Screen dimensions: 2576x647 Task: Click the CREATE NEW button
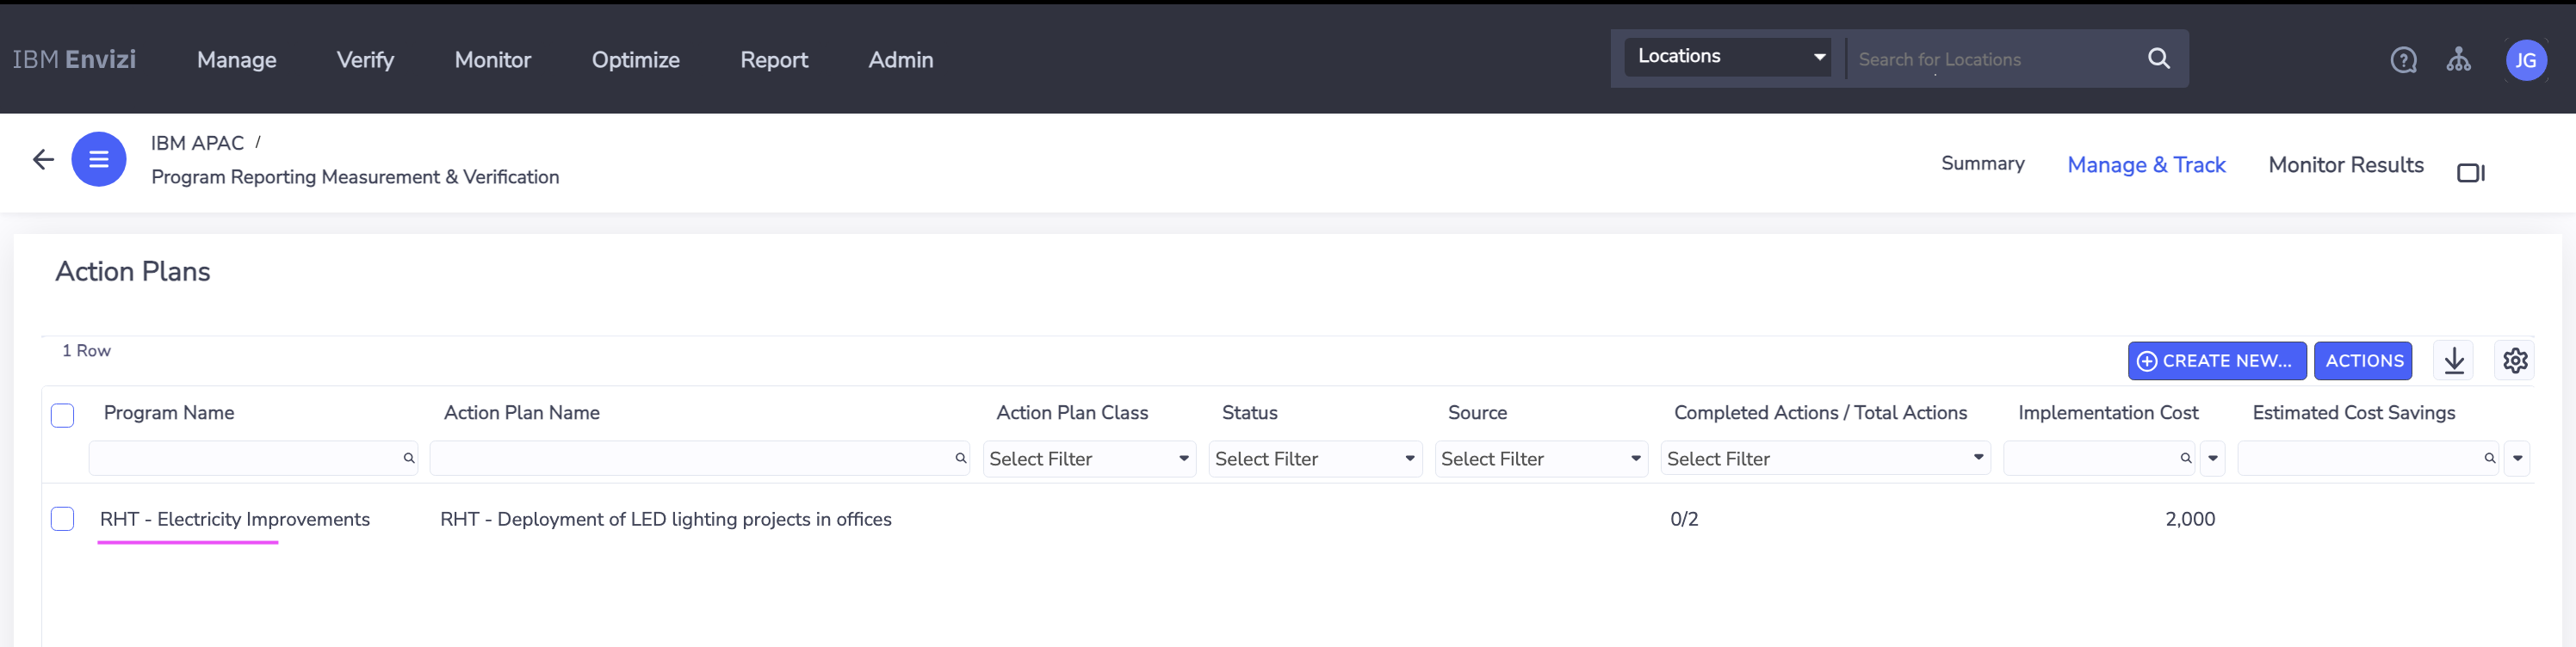tap(2216, 361)
